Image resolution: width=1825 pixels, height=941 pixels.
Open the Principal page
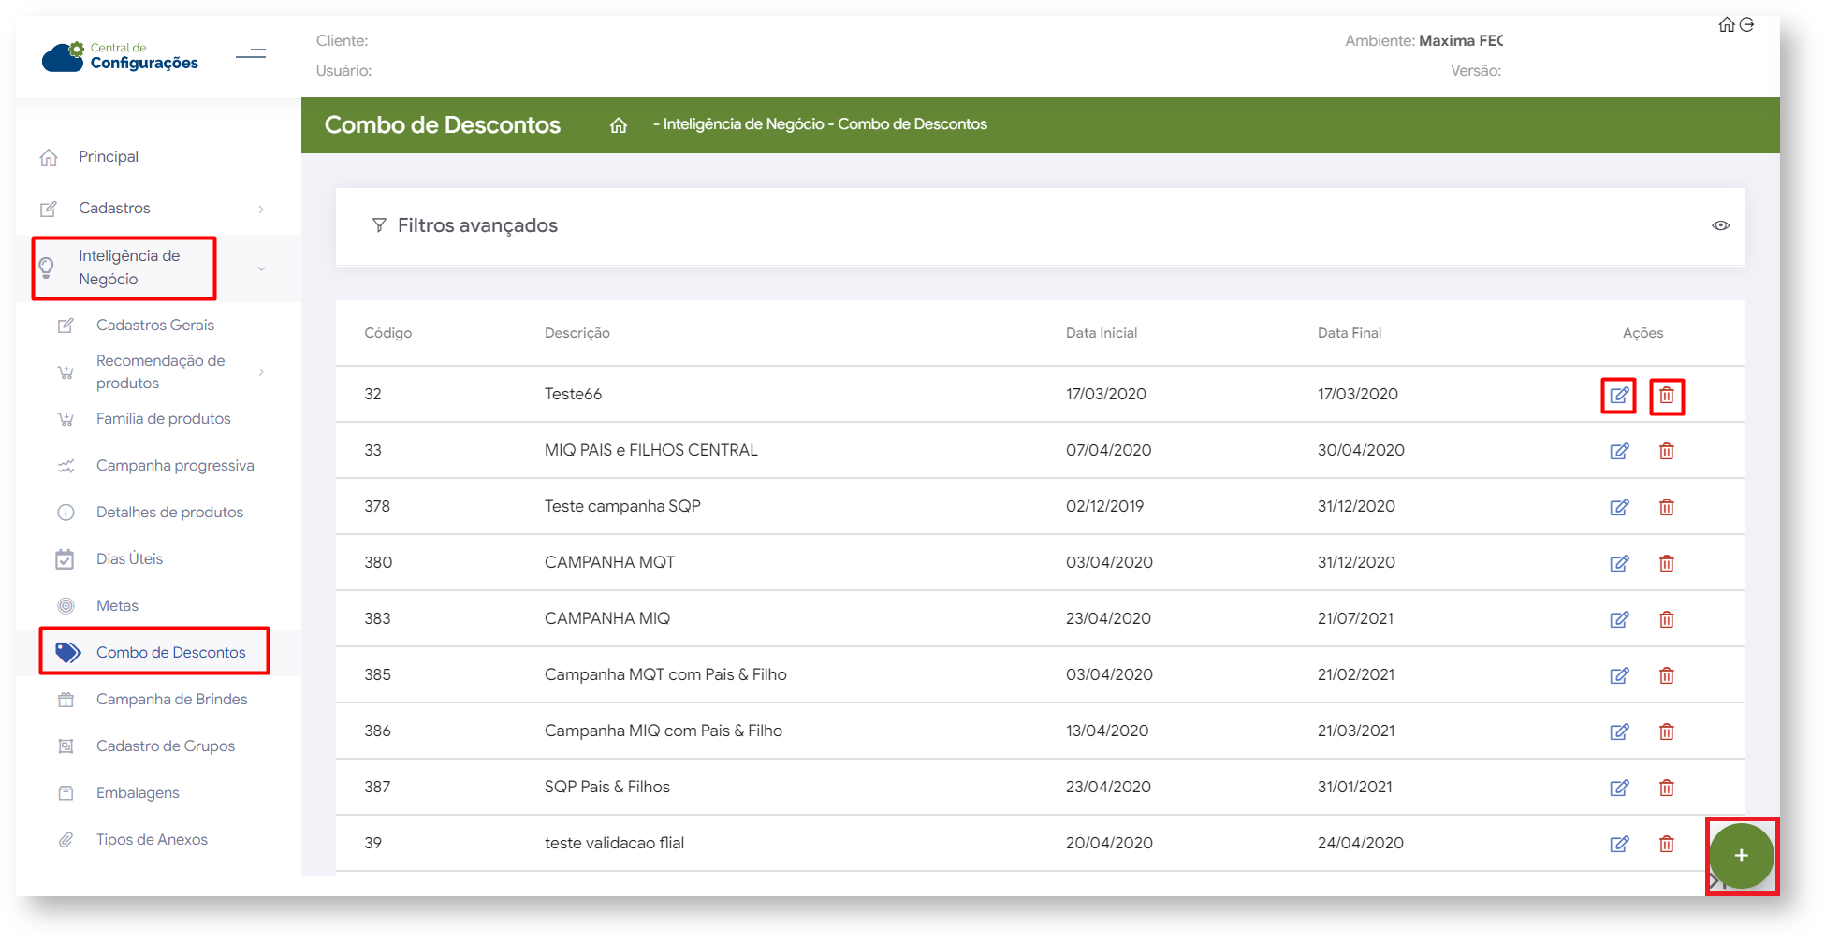click(108, 157)
